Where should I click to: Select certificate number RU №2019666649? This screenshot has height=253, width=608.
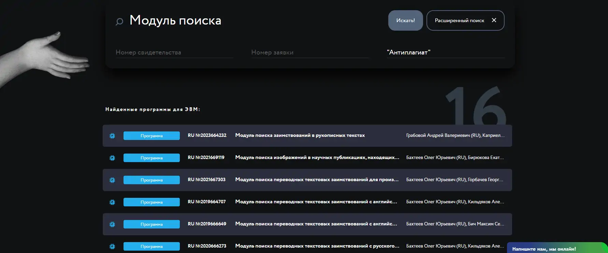tap(207, 224)
